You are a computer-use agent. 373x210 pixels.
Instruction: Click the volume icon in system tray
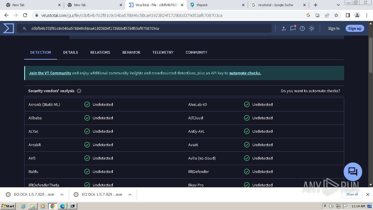(x=331, y=206)
